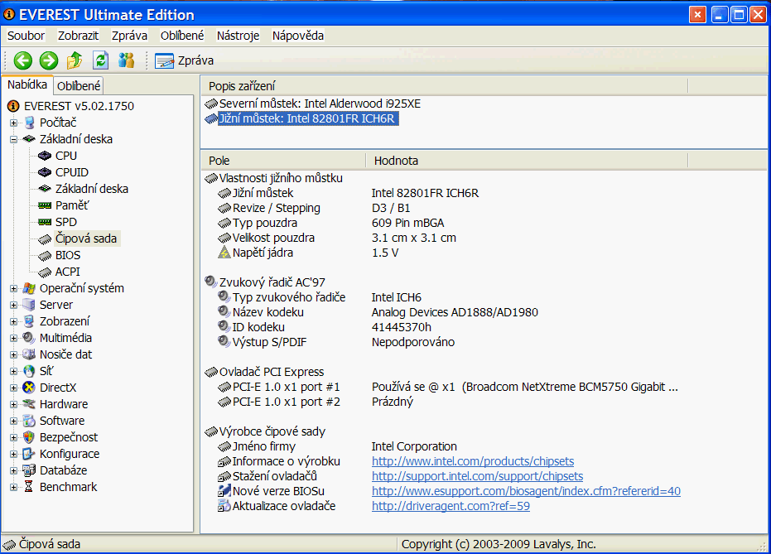
Task: Click the Hodnota column header
Action: click(x=396, y=161)
